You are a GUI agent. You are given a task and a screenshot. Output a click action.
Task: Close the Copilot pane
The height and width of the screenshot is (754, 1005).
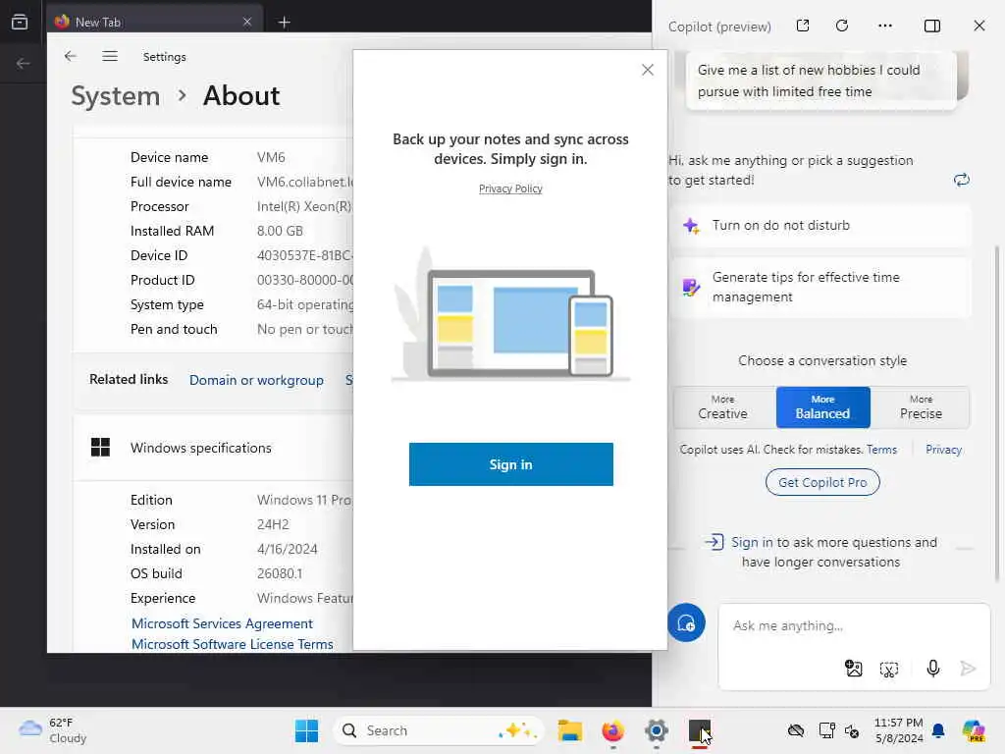tap(979, 26)
